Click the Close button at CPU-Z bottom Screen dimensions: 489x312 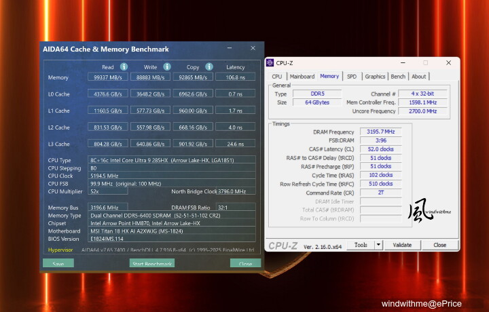tap(439, 245)
